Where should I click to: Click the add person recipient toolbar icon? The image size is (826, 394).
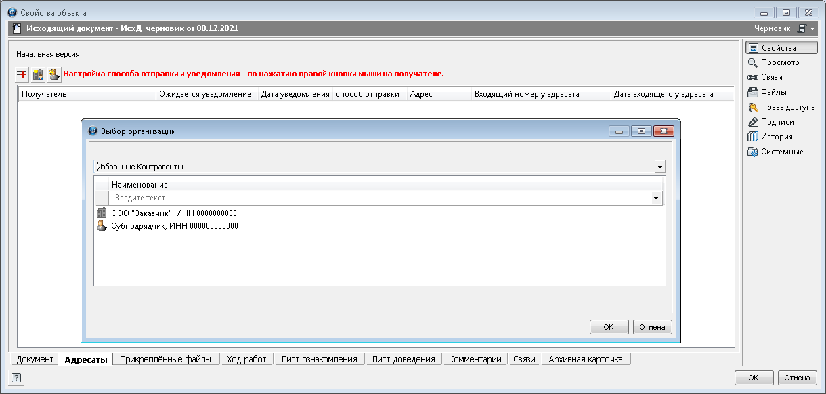point(53,74)
